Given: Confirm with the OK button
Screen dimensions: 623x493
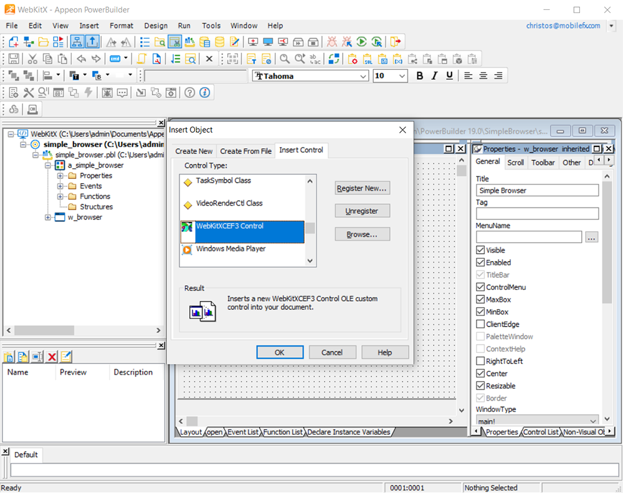Looking at the screenshot, I should tap(280, 352).
